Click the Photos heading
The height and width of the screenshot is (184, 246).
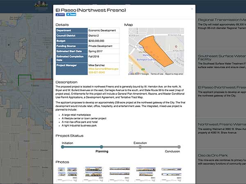tap(62, 162)
